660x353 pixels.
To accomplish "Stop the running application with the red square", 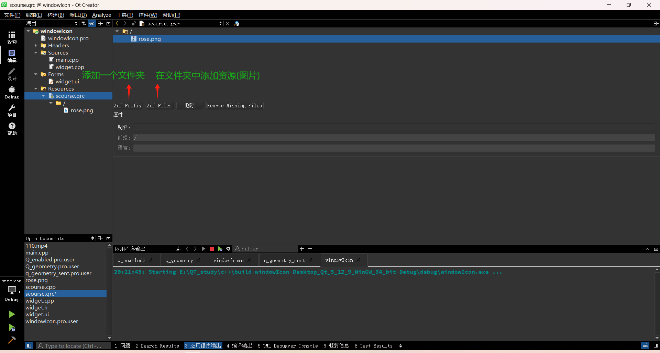I will (x=212, y=249).
